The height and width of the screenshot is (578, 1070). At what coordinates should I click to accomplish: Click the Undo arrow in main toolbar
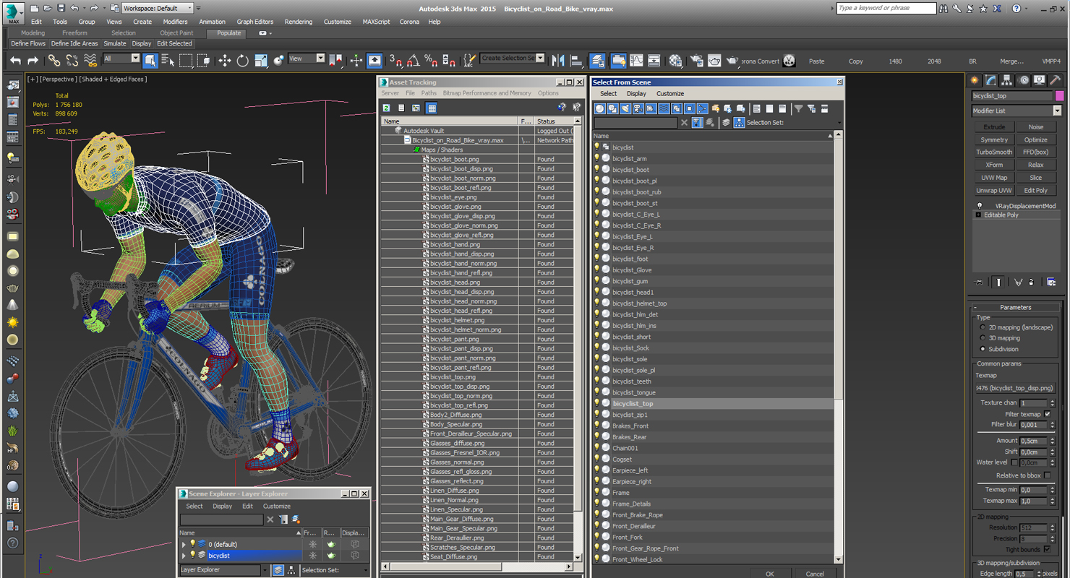coord(15,61)
